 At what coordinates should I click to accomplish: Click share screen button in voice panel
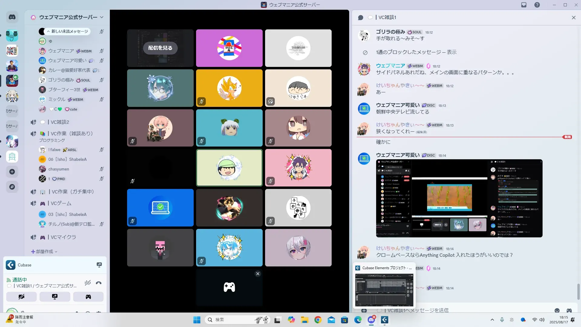(x=55, y=297)
